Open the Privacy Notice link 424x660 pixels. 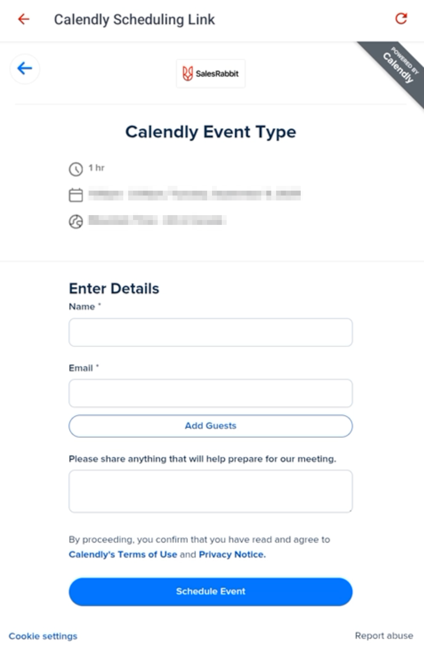coord(232,554)
